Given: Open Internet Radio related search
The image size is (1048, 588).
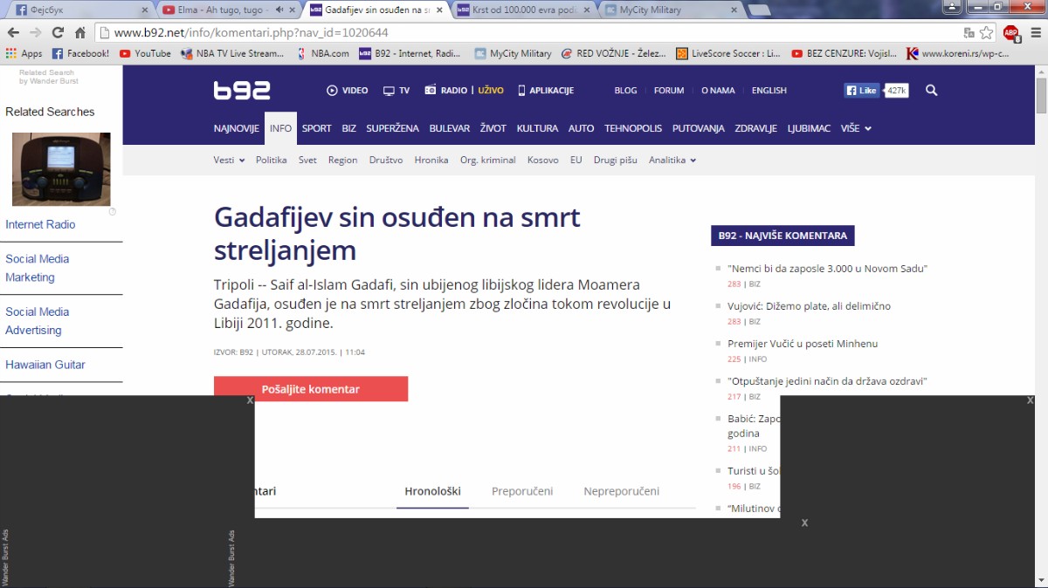Looking at the screenshot, I should tap(40, 224).
